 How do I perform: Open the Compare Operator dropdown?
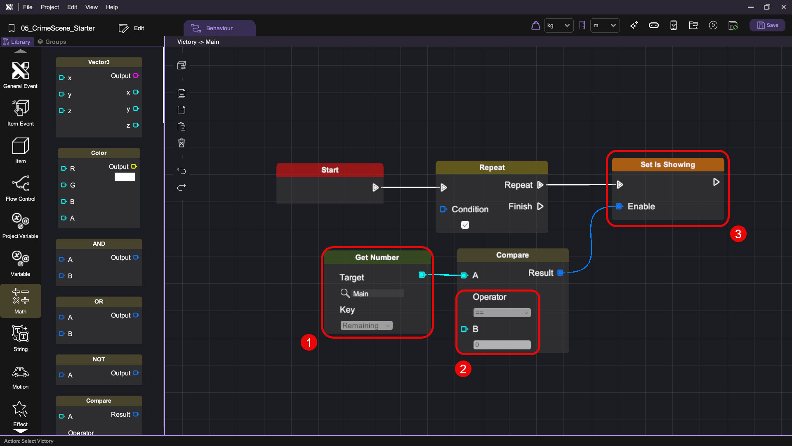click(x=502, y=313)
